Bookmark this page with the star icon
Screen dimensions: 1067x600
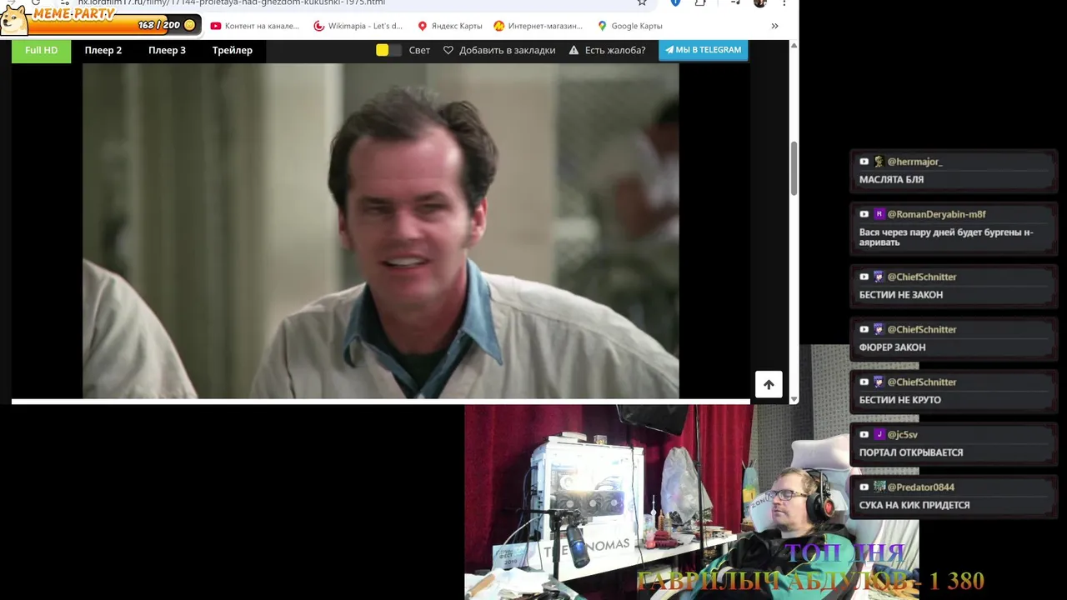[x=642, y=2]
